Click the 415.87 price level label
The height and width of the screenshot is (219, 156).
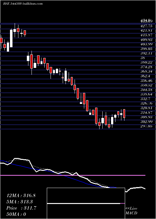pyautogui.click(x=147, y=35)
